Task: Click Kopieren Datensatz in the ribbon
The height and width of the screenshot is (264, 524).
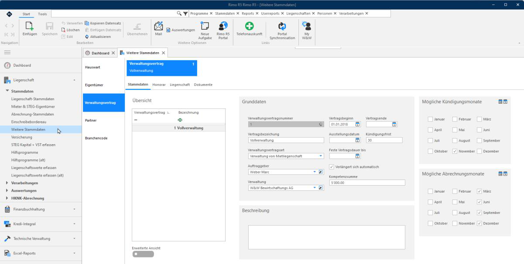Action: [103, 23]
